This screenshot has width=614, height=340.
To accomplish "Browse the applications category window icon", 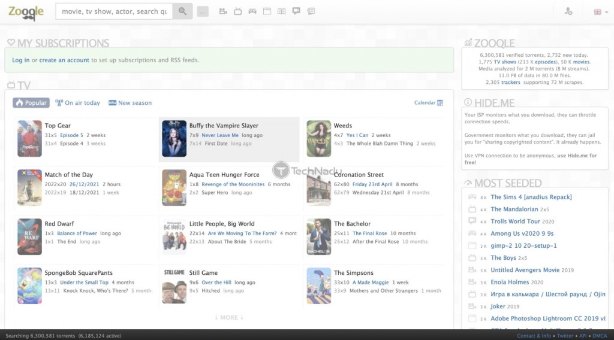I will pyautogui.click(x=267, y=11).
